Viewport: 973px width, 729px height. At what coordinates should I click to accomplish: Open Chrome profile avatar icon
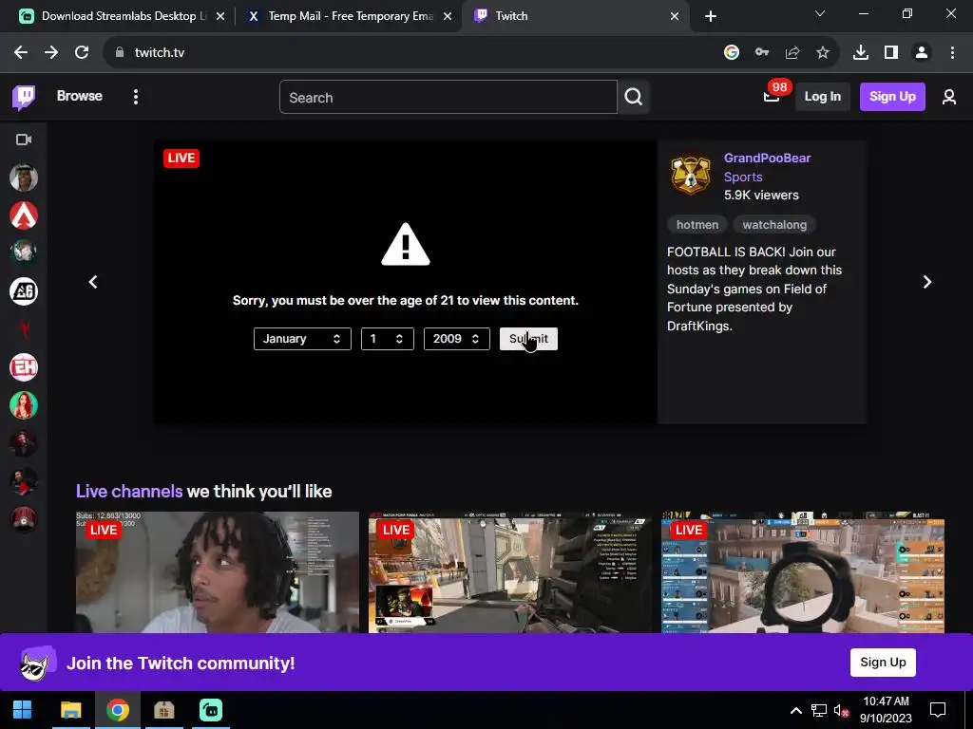tap(922, 53)
